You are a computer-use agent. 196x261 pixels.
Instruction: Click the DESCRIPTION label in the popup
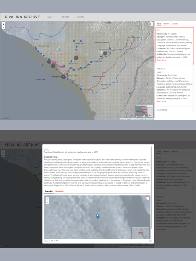51,157
